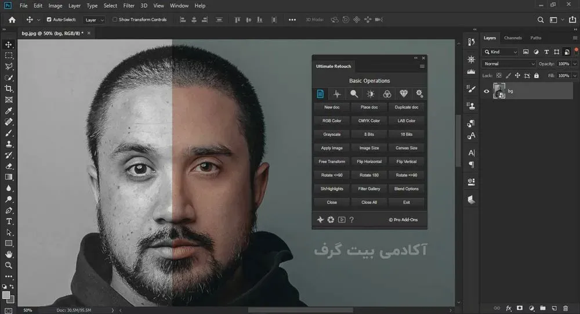Expand the status bar info arrow

113,311
